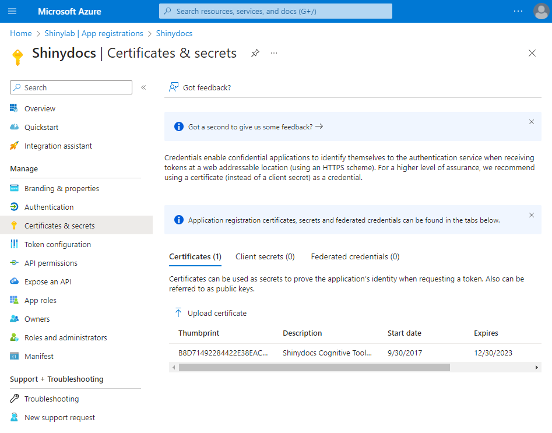
Task: Collapse the left sidebar menu
Action: [x=143, y=87]
